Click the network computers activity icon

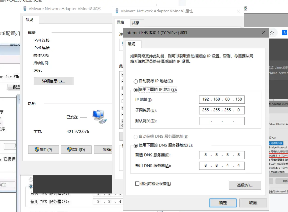pos(100,117)
